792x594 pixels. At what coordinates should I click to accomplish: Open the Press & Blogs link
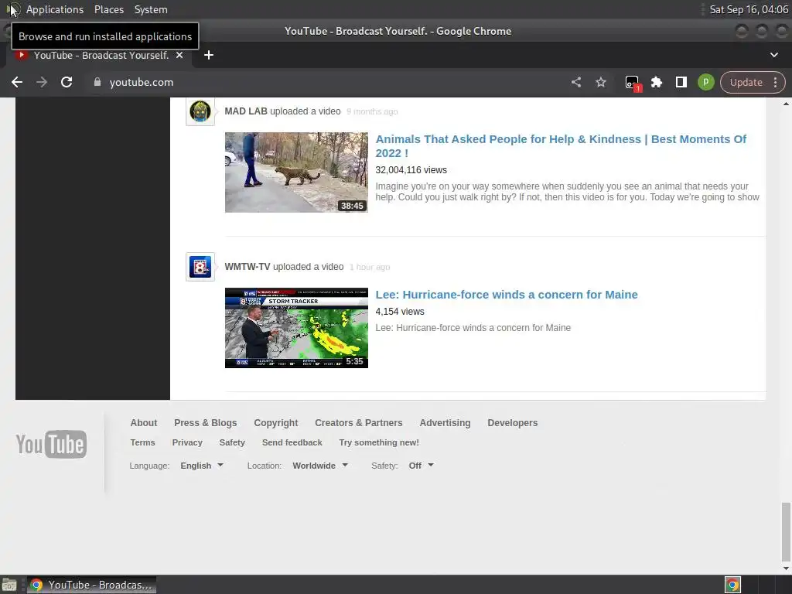(x=205, y=423)
